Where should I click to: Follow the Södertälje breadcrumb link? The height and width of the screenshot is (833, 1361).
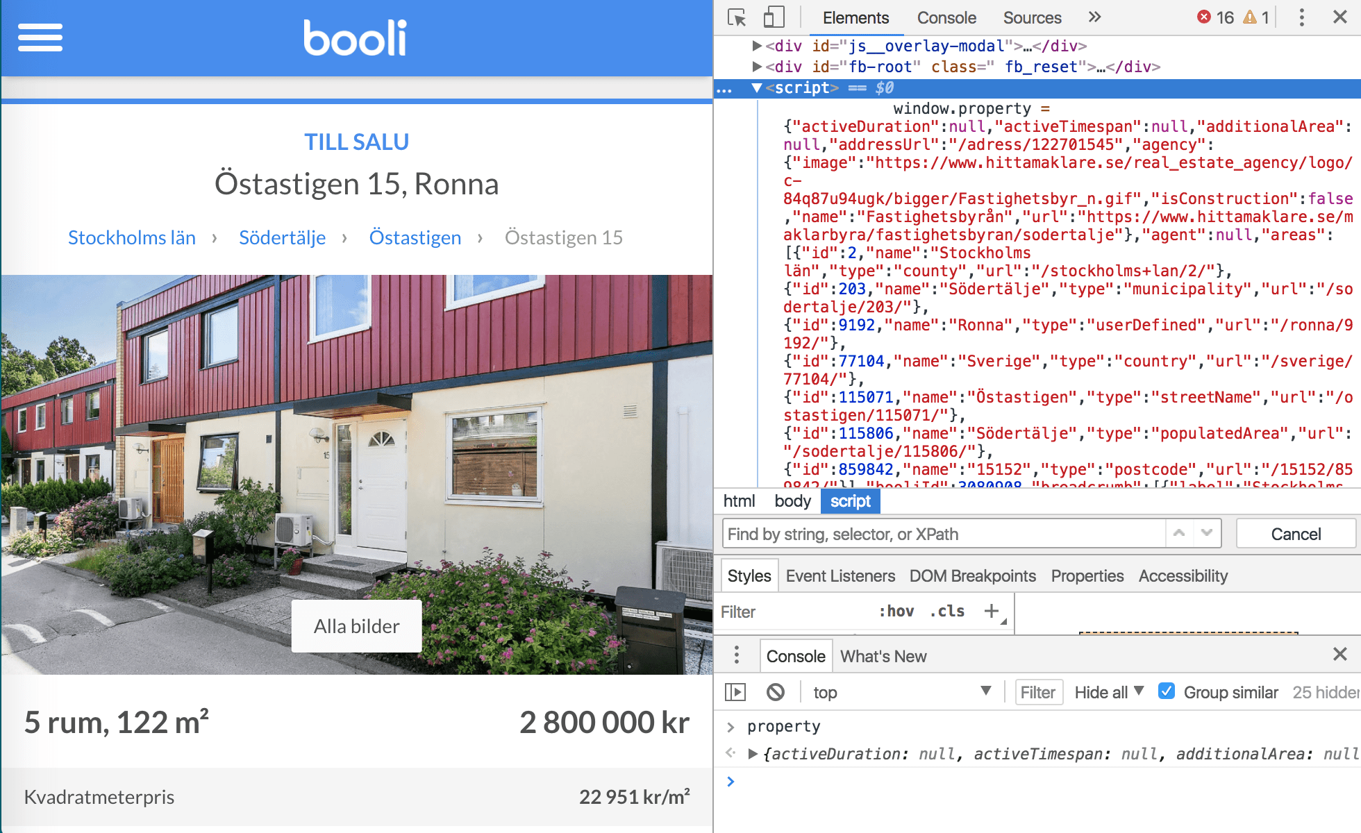click(282, 237)
